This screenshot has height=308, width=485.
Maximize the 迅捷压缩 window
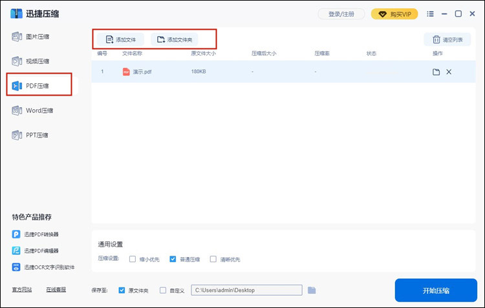pos(458,14)
